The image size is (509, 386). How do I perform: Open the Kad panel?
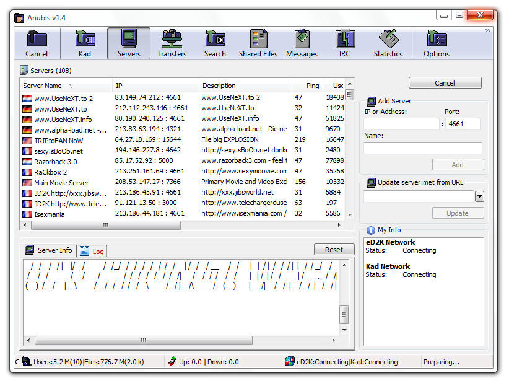[x=85, y=43]
